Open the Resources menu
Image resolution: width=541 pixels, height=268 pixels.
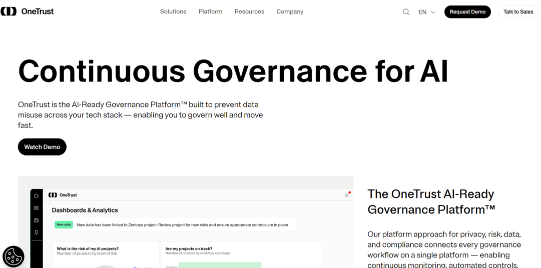click(249, 11)
